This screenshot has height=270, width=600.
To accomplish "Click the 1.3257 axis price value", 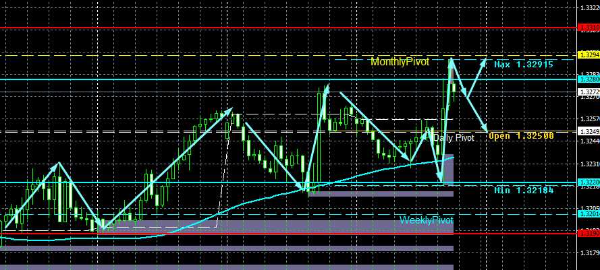I will 590,119.
